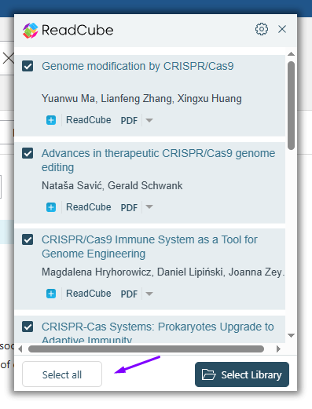Expand dropdown arrow for Advances in therapeutic article
The image size is (312, 409).
[149, 207]
